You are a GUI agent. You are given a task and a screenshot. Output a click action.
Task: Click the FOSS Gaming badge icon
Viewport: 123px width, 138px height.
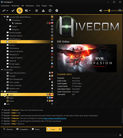click(x=52, y=48)
